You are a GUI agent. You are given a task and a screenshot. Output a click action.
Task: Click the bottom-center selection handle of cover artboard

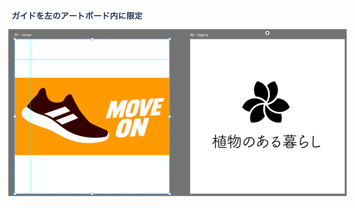pos(92,194)
